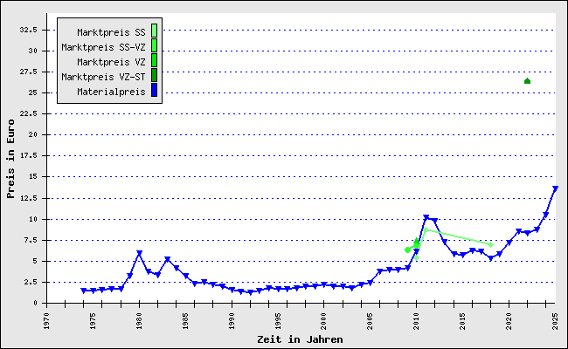Select the Marktpreis VZ legend swatch
Screen dimensions: 568x349
pos(154,61)
